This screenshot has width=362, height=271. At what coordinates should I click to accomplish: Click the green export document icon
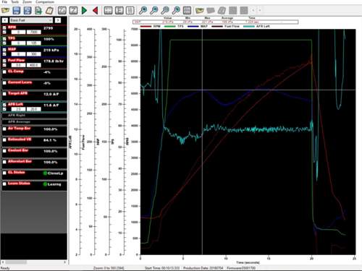coord(38,10)
